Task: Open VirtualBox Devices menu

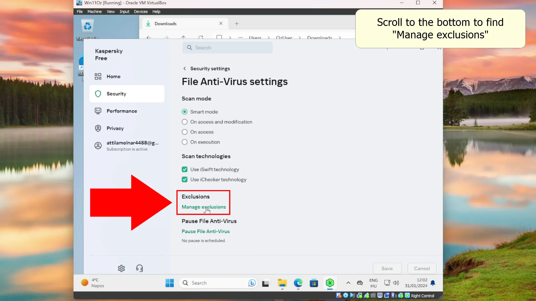Action: (141, 11)
